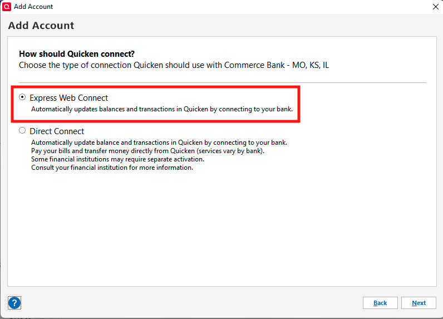Open help with the blue question mark icon

pos(14,303)
